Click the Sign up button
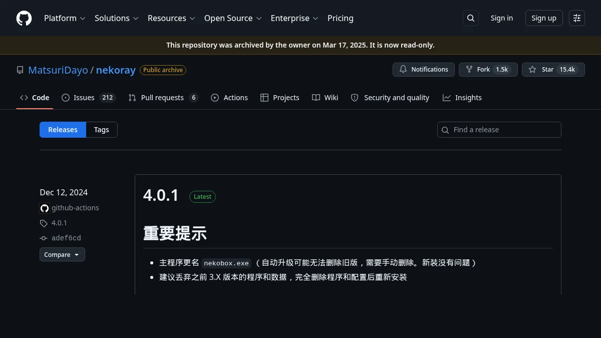This screenshot has height=338, width=601. click(544, 18)
